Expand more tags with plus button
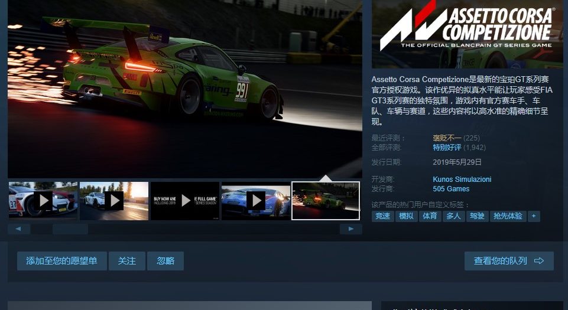This screenshot has height=310, width=568. pyautogui.click(x=534, y=216)
